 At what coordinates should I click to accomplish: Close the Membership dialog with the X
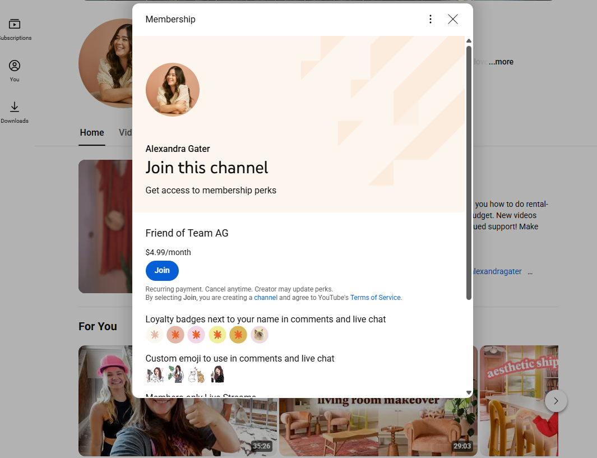453,19
